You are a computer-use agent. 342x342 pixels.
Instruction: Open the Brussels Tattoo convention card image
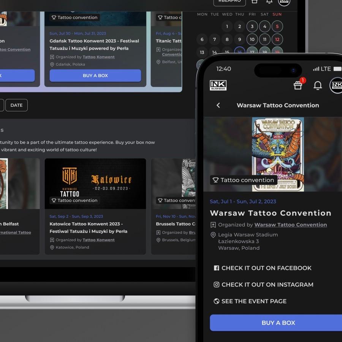(173, 184)
